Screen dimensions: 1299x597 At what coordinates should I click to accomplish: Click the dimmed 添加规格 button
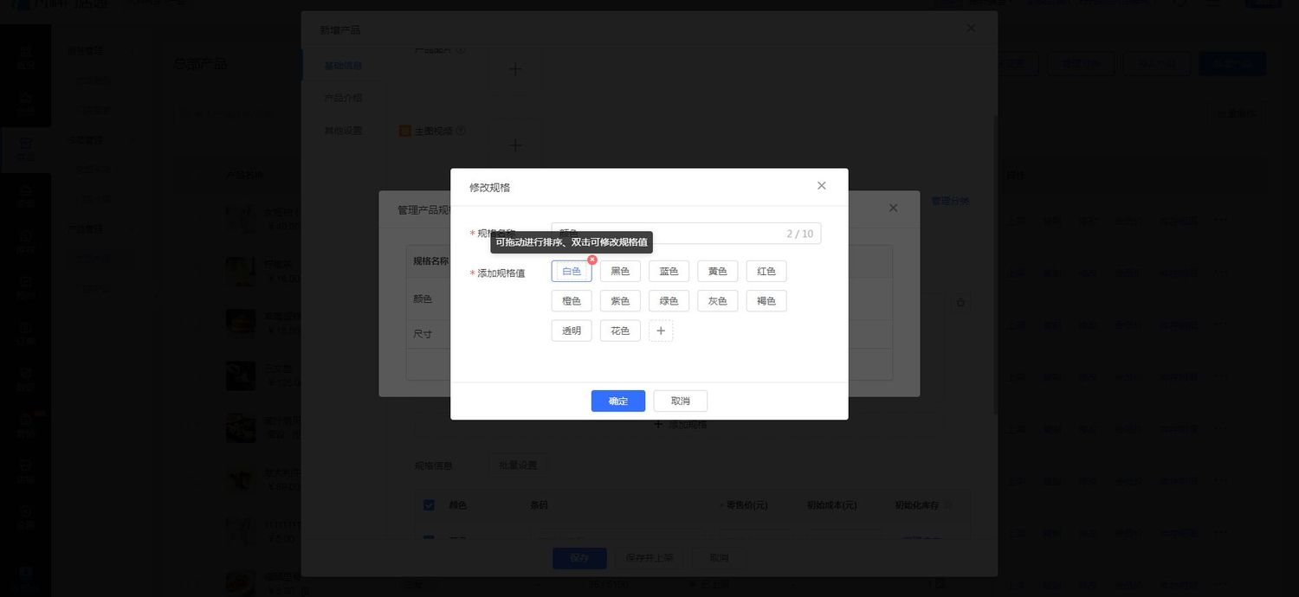click(680, 424)
